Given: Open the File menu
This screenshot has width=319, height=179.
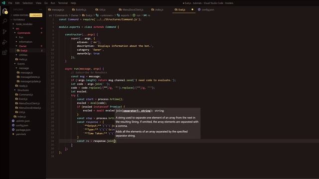Looking at the screenshot, I should [x=10, y=3].
